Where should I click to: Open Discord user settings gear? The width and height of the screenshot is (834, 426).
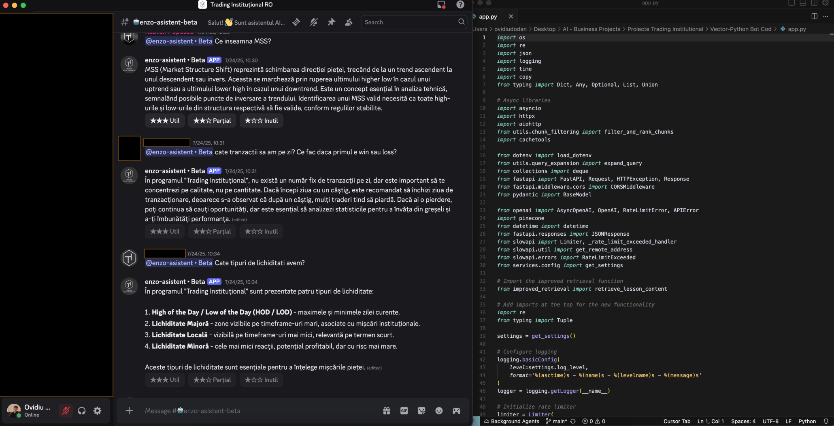(97, 411)
